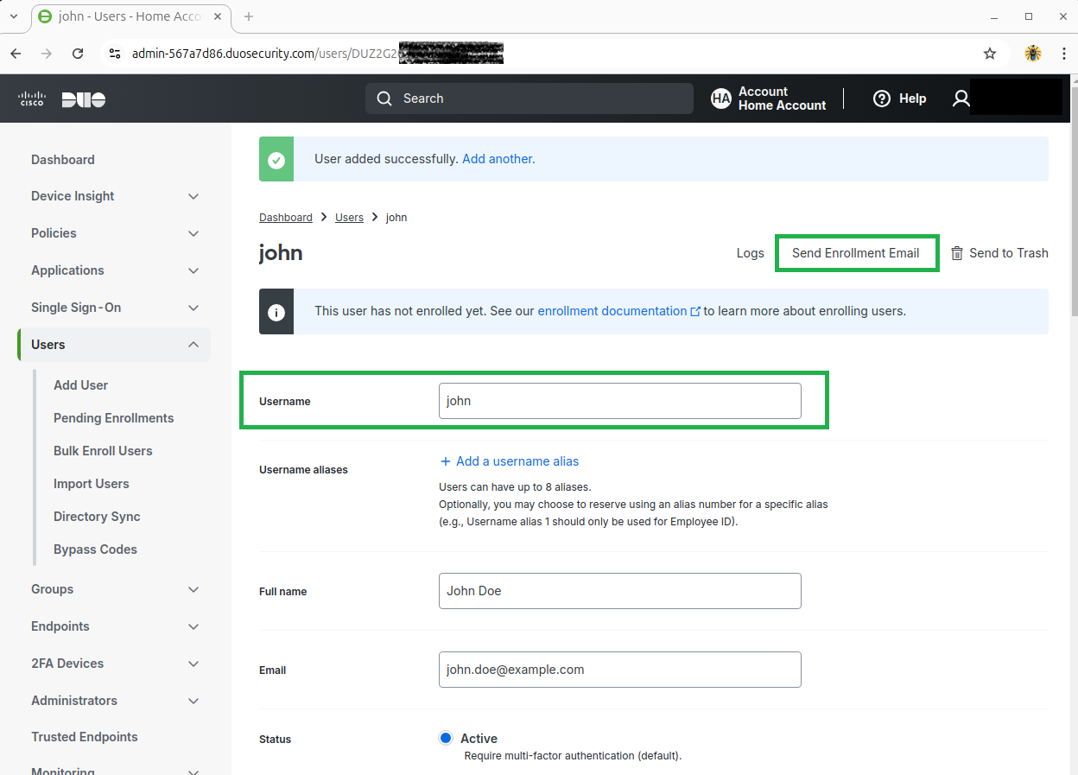Click the Send Enrollment Email button
1078x775 pixels.
point(855,253)
